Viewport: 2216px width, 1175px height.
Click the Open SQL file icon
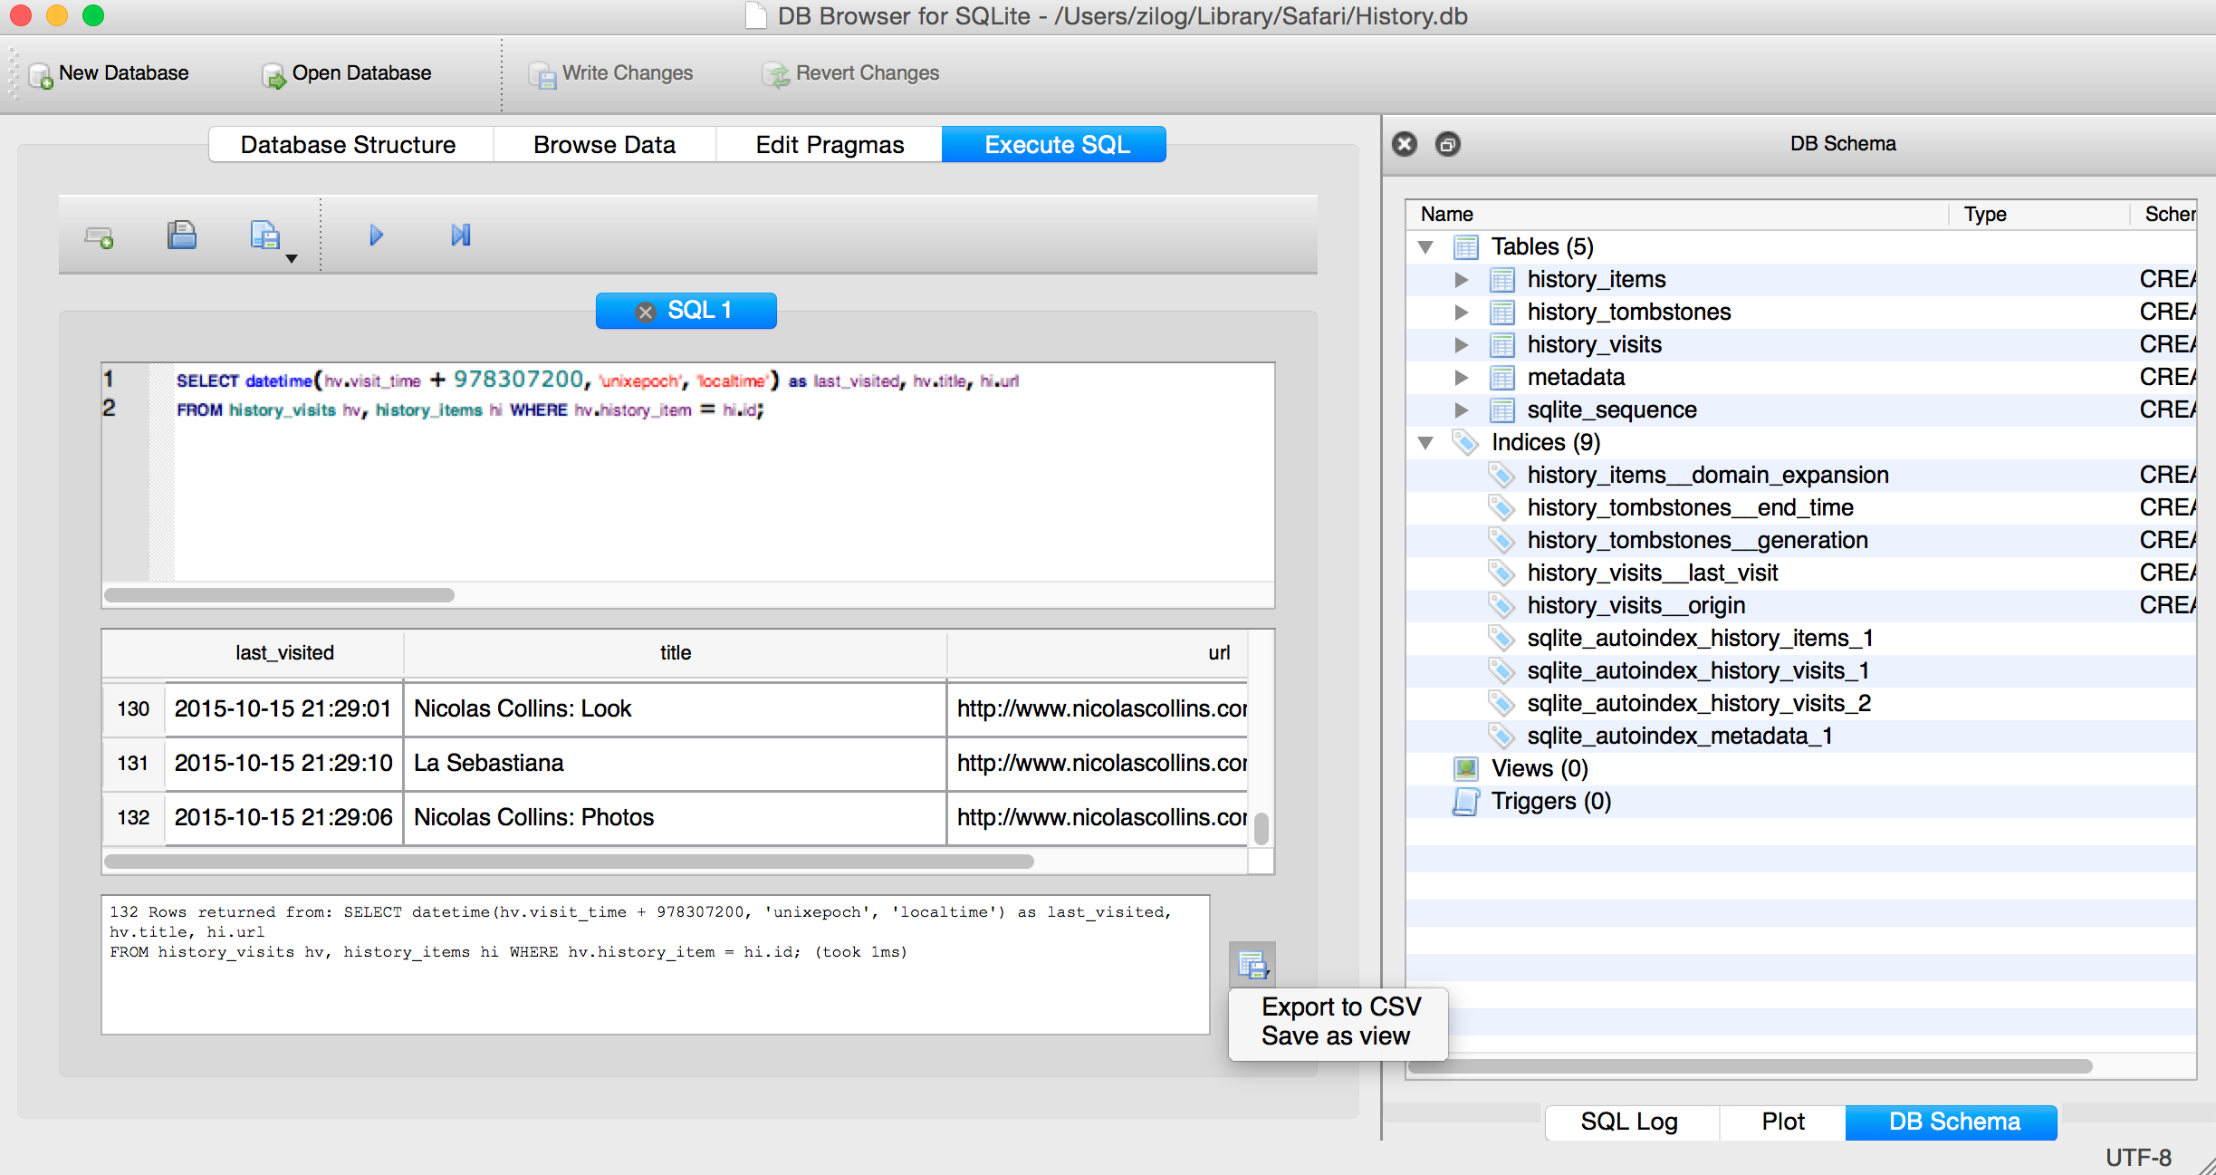(x=182, y=236)
